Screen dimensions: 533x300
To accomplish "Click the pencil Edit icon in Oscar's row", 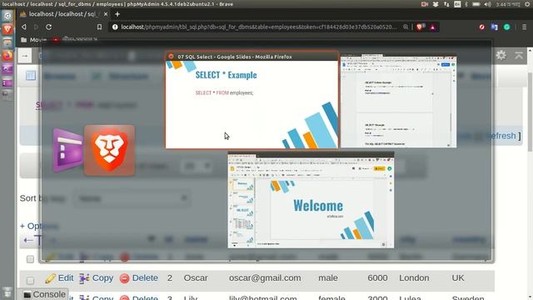I will point(50,278).
